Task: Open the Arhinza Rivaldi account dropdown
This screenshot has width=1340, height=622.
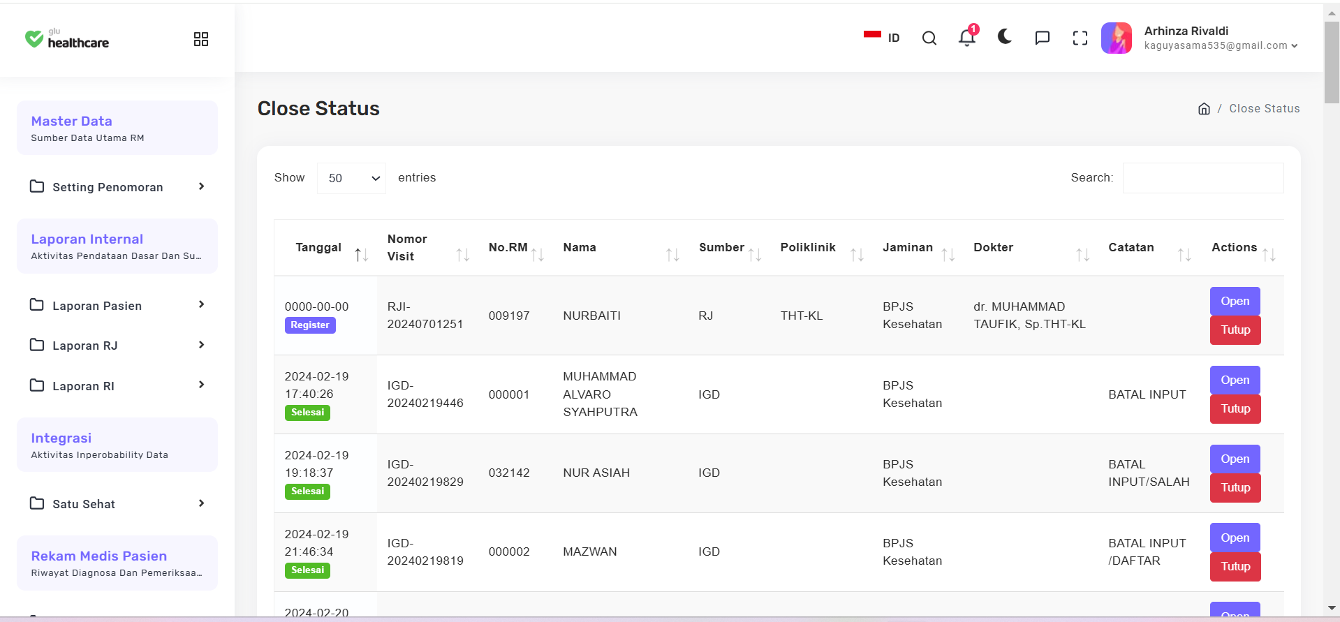Action: point(1221,38)
